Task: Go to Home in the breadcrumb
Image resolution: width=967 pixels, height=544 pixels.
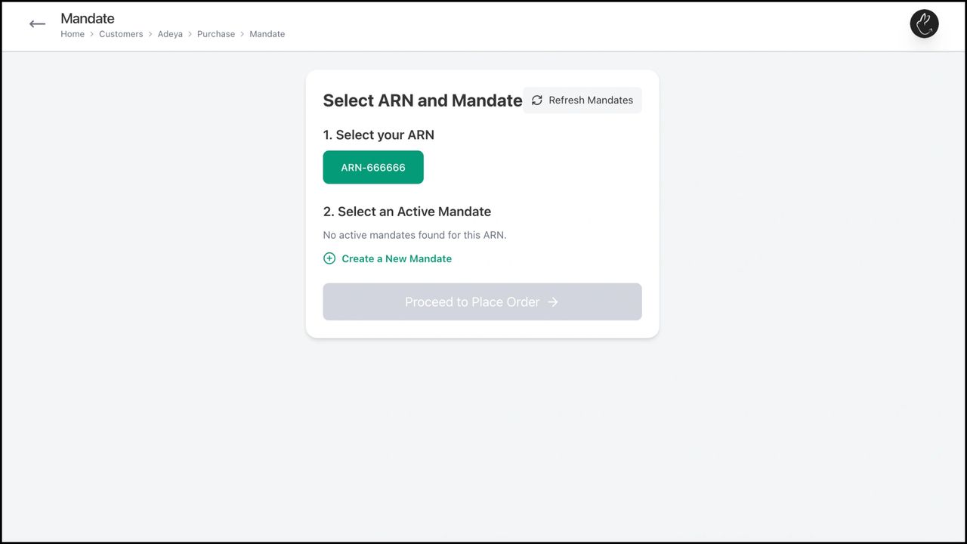Action: pos(73,34)
